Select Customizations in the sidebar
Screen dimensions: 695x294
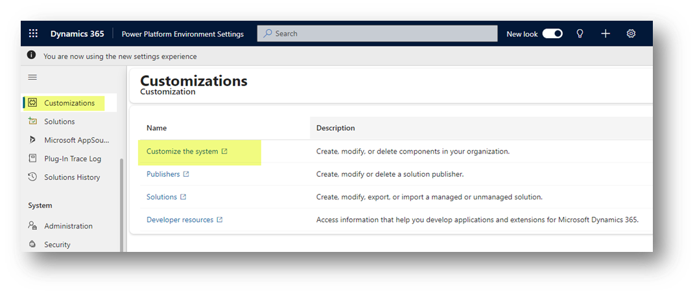69,103
